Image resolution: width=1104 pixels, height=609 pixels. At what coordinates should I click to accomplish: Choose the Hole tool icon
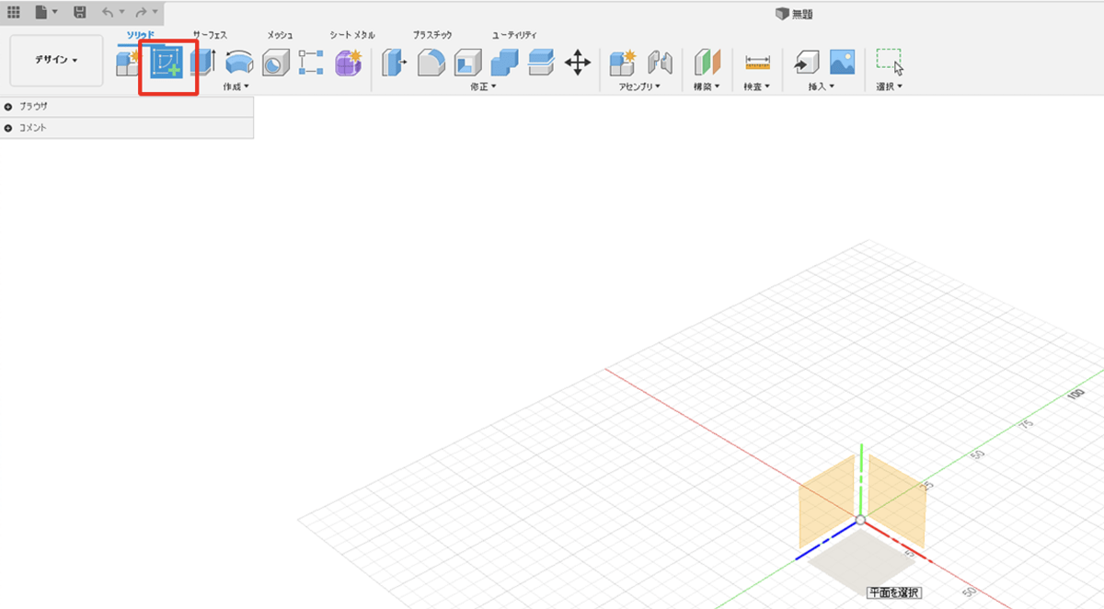click(275, 63)
